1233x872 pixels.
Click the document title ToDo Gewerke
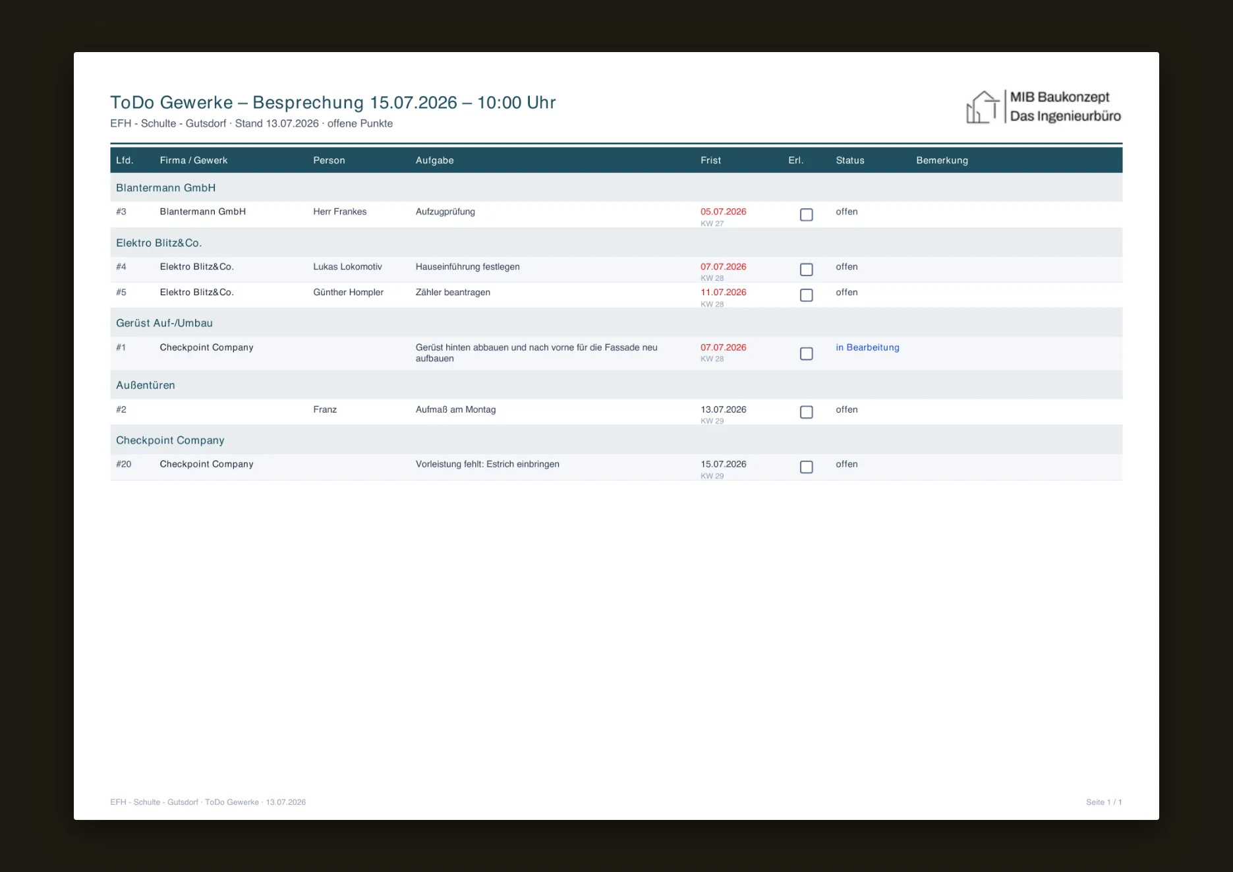[x=333, y=103]
